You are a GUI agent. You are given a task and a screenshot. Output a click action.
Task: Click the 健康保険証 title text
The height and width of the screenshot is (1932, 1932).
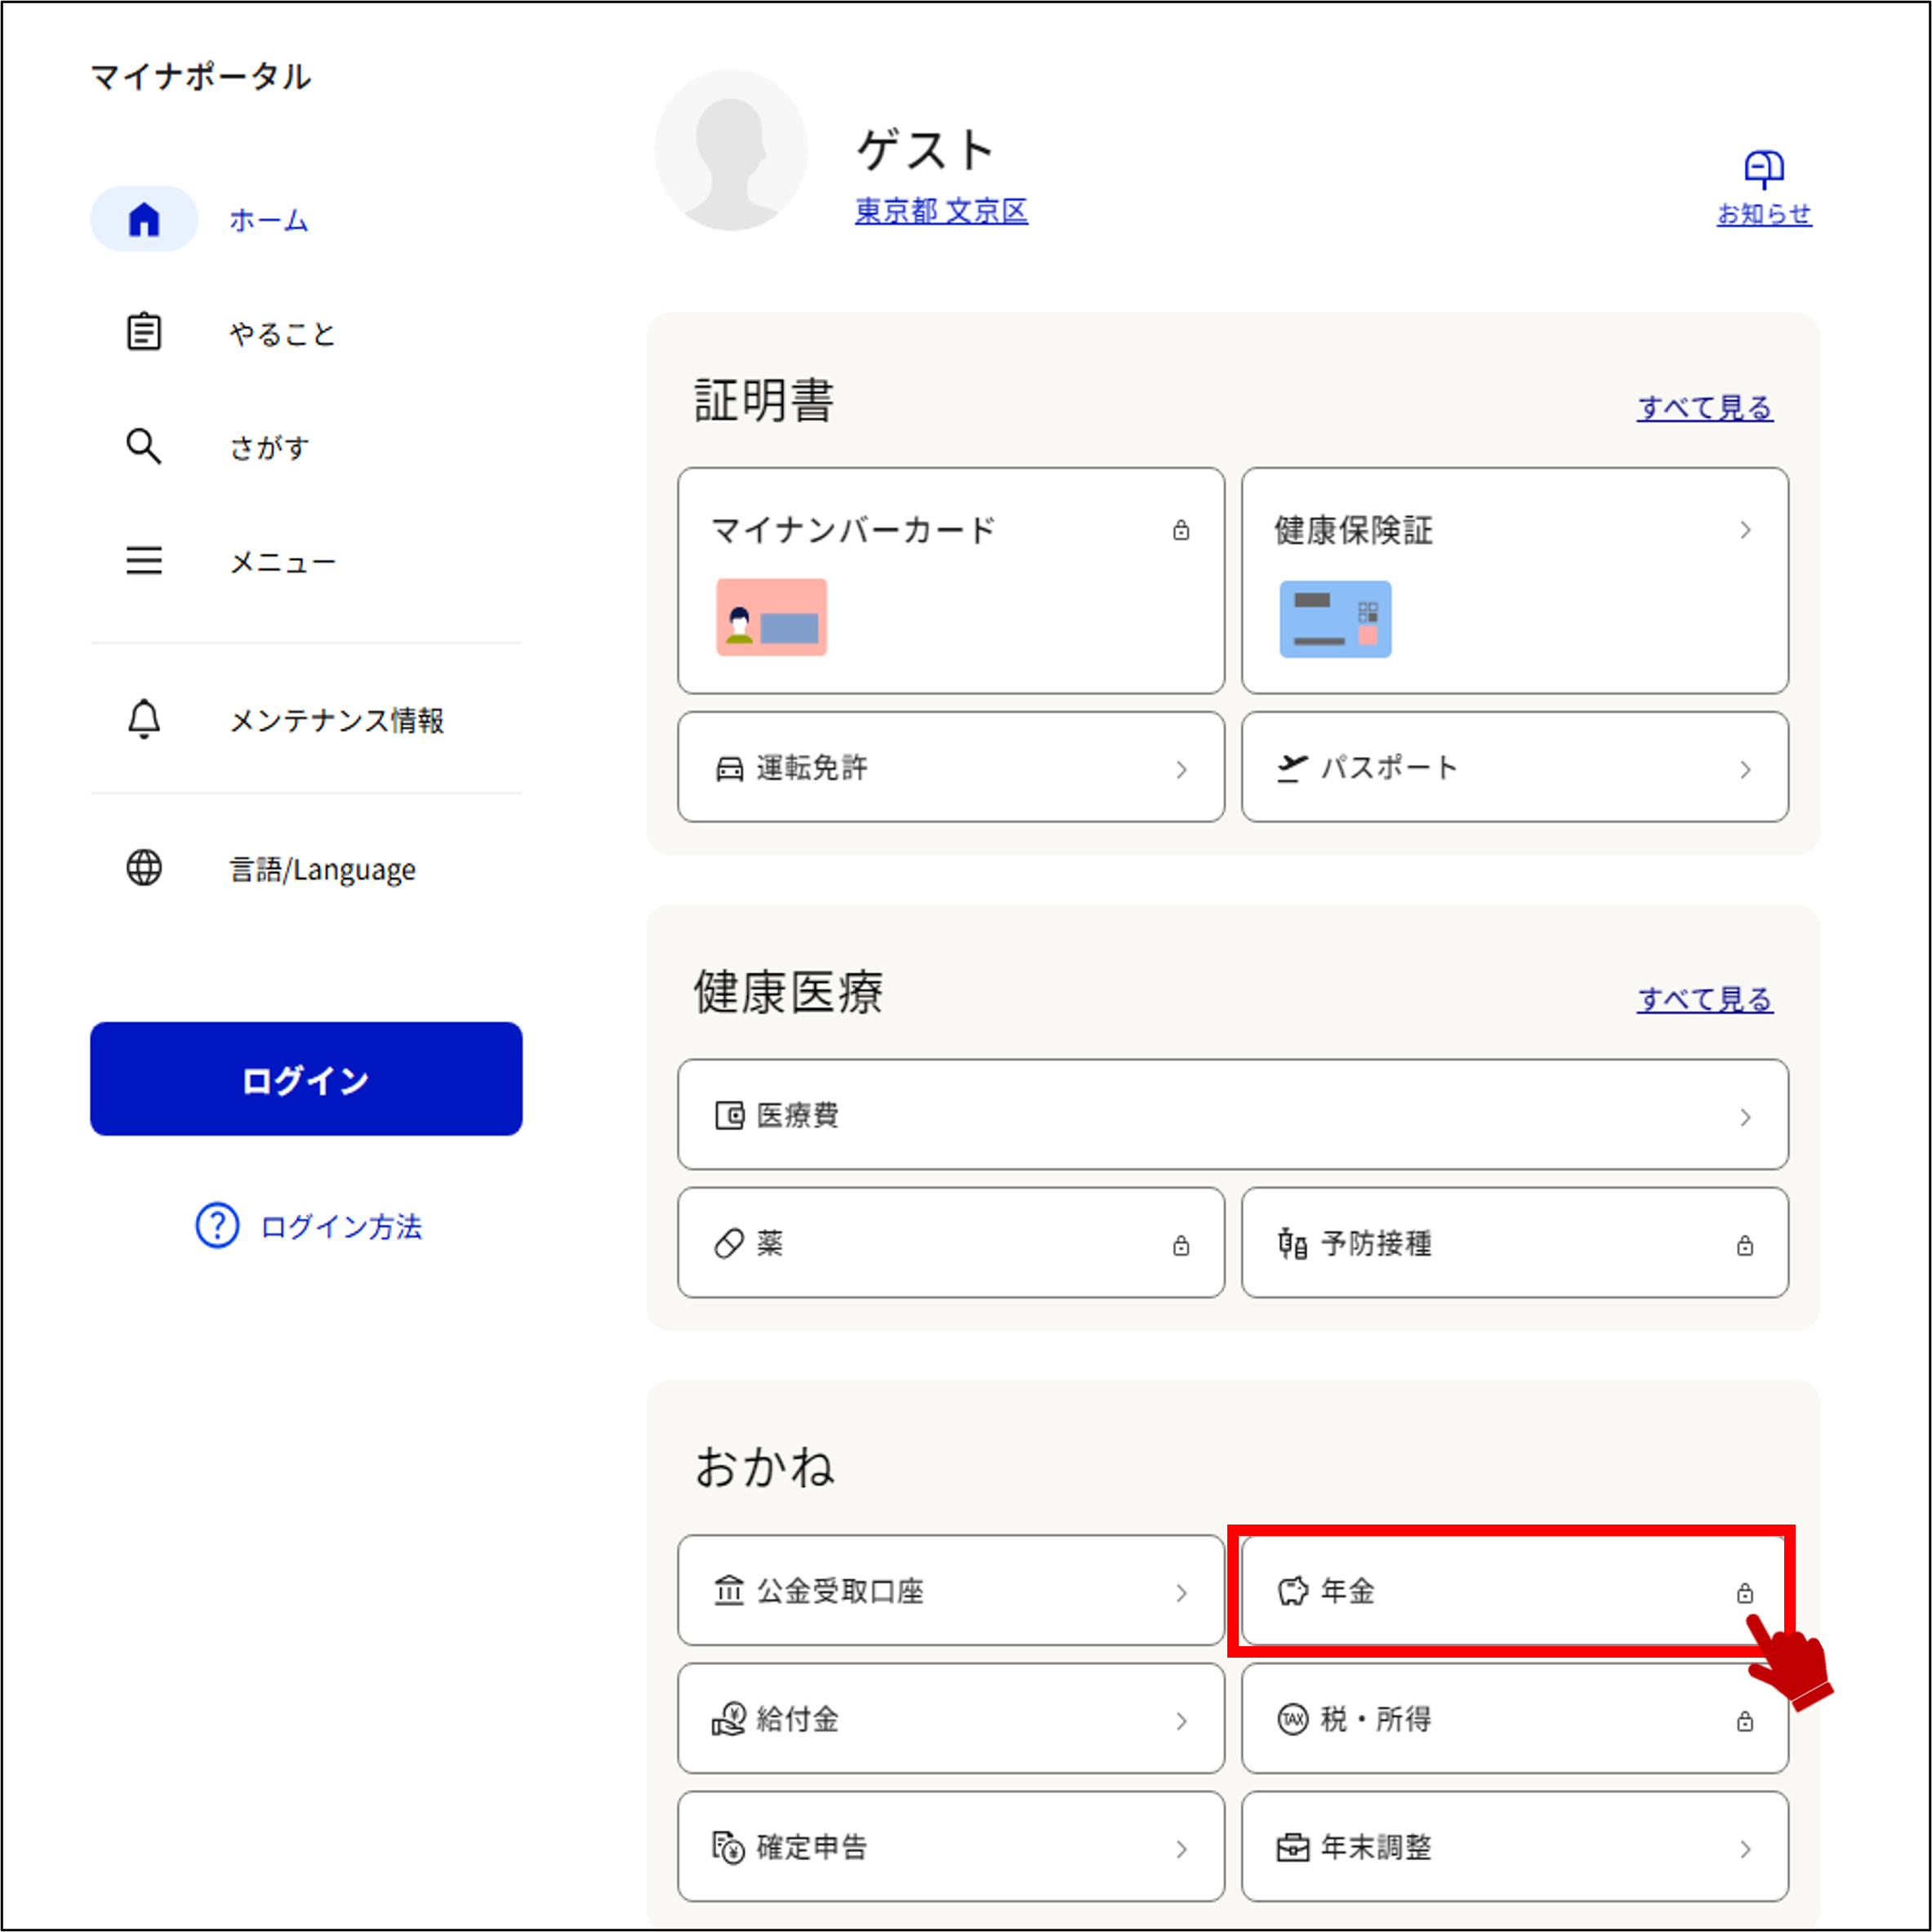(1353, 530)
